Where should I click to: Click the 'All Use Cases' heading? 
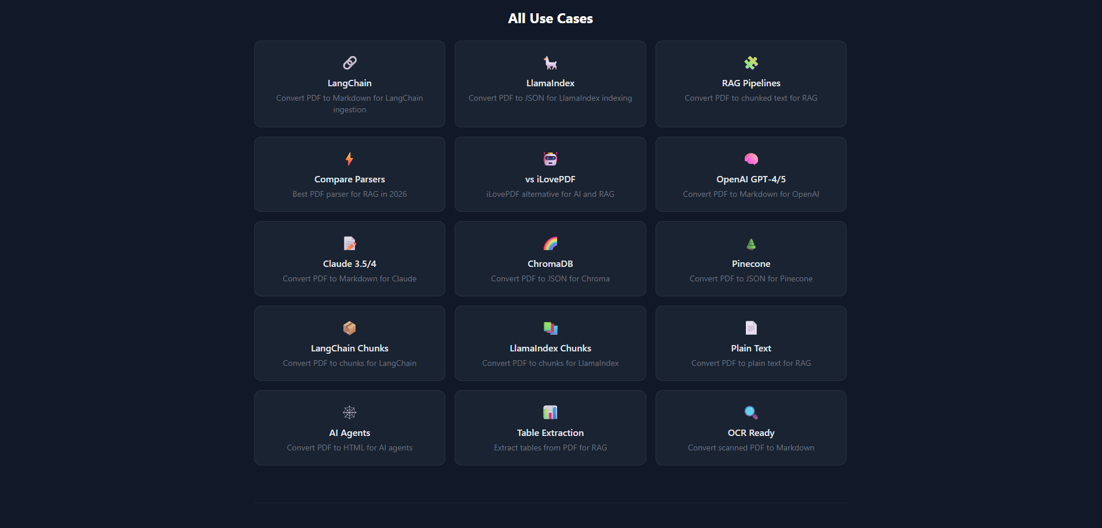pyautogui.click(x=550, y=19)
